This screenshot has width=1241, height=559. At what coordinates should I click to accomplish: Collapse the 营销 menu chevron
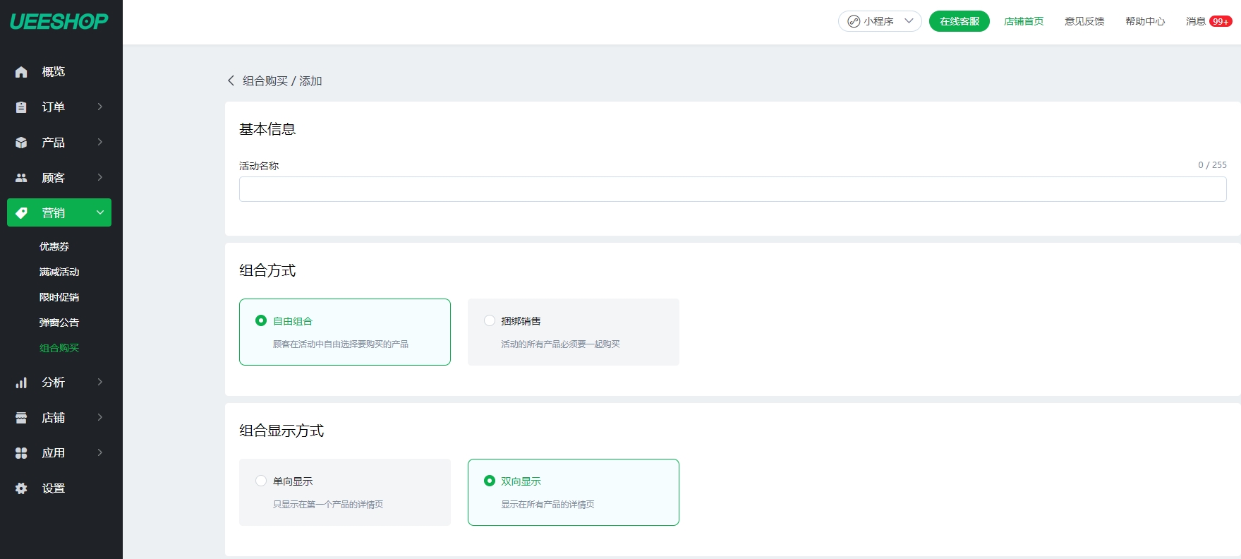pos(100,212)
